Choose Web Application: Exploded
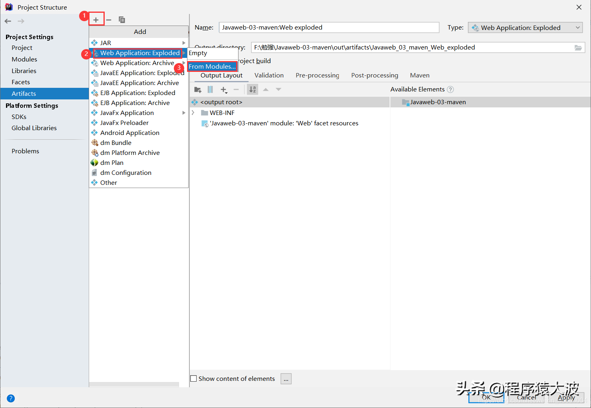 [138, 53]
